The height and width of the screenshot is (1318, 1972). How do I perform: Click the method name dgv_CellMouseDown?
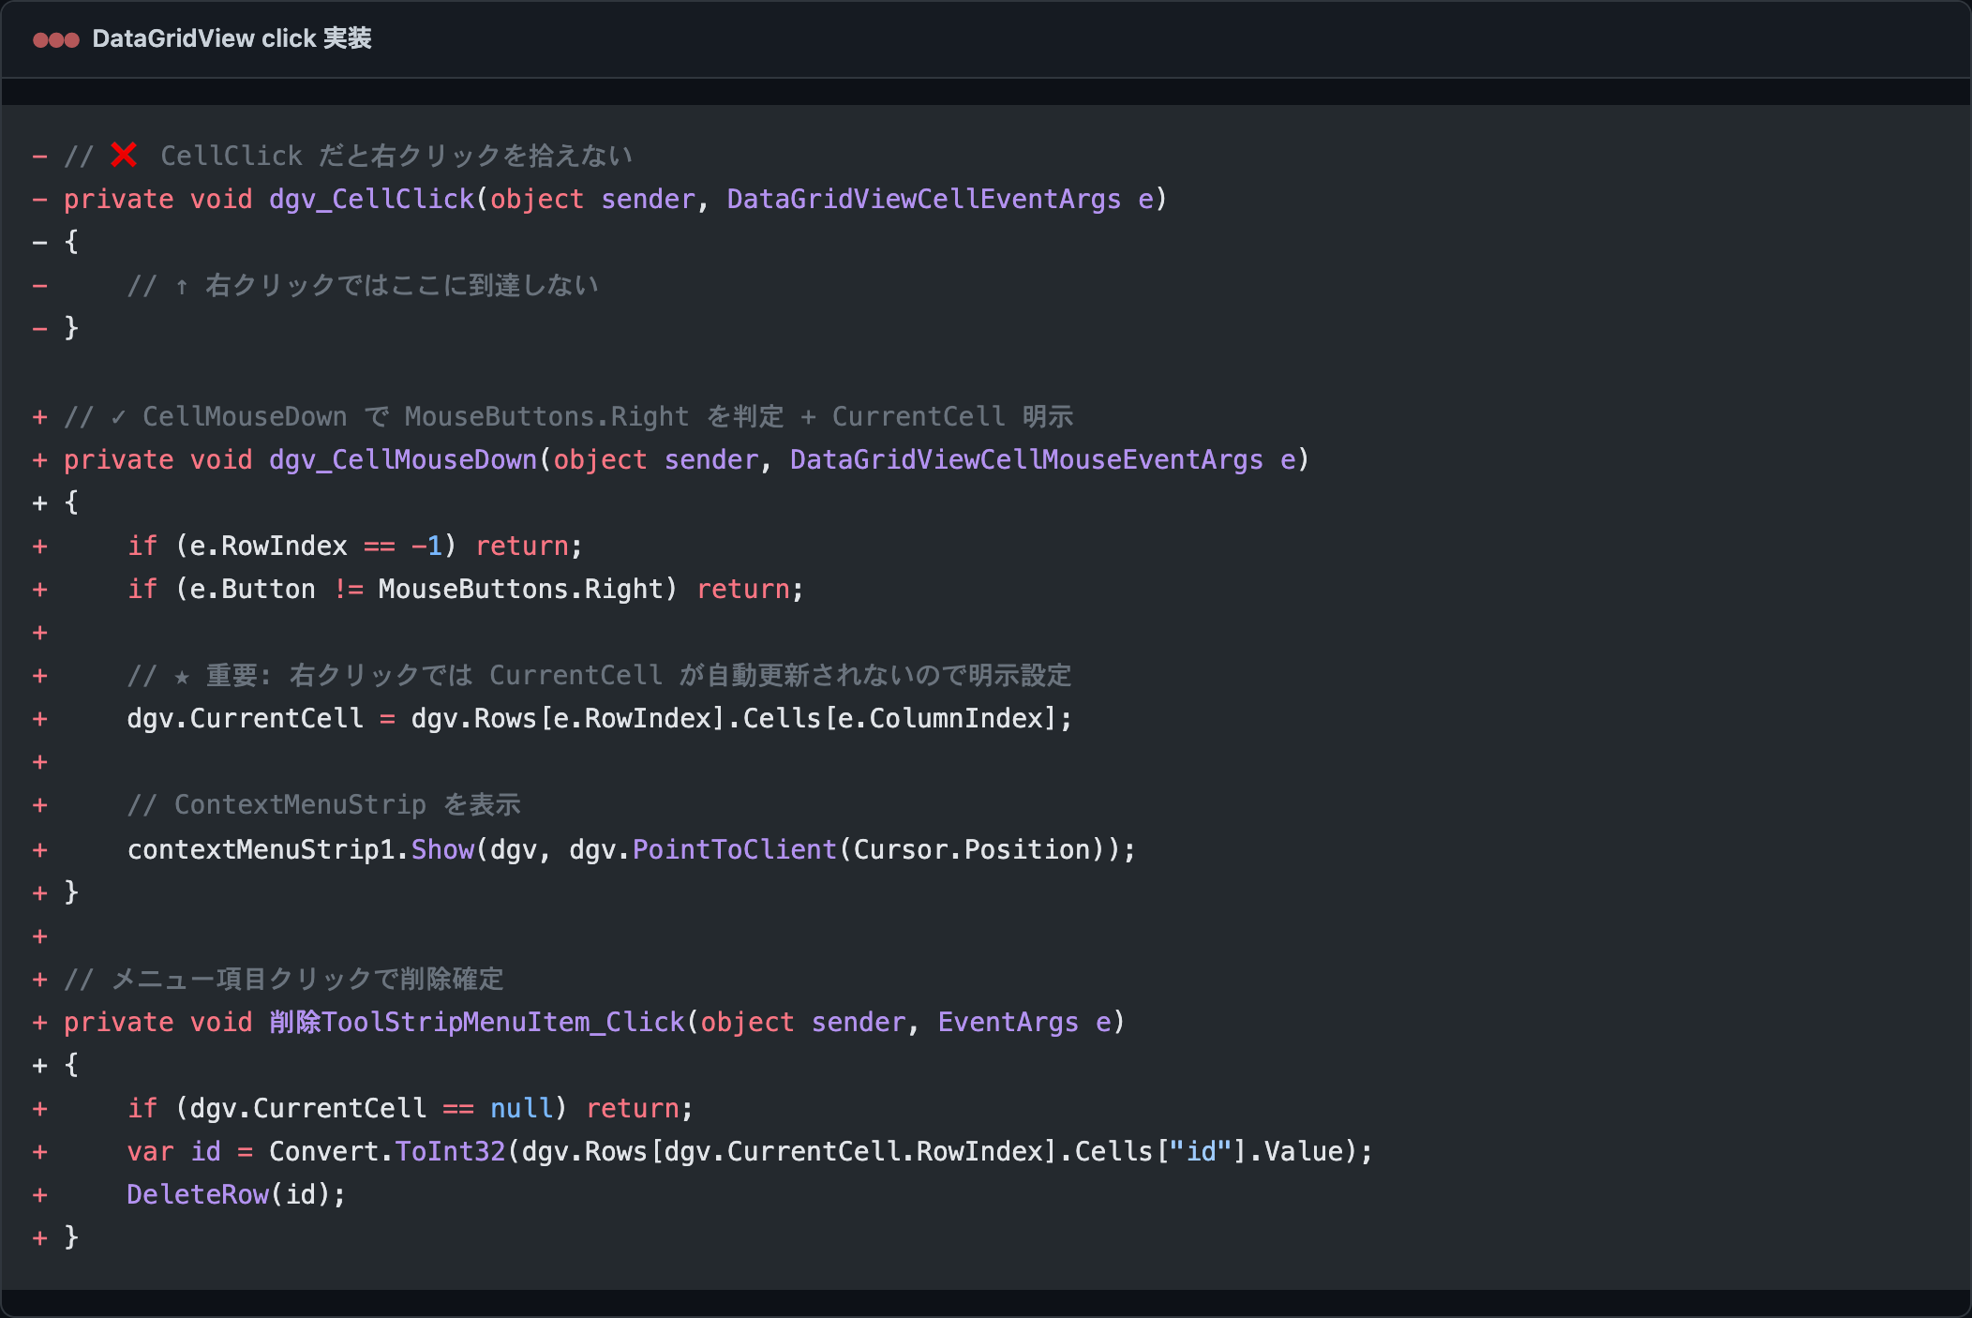tap(403, 459)
